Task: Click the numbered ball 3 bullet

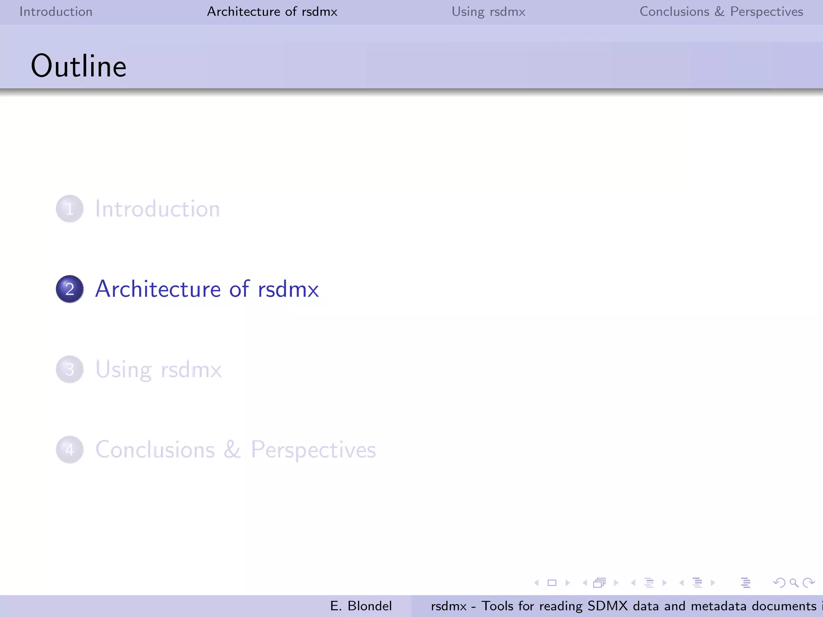Action: 70,370
